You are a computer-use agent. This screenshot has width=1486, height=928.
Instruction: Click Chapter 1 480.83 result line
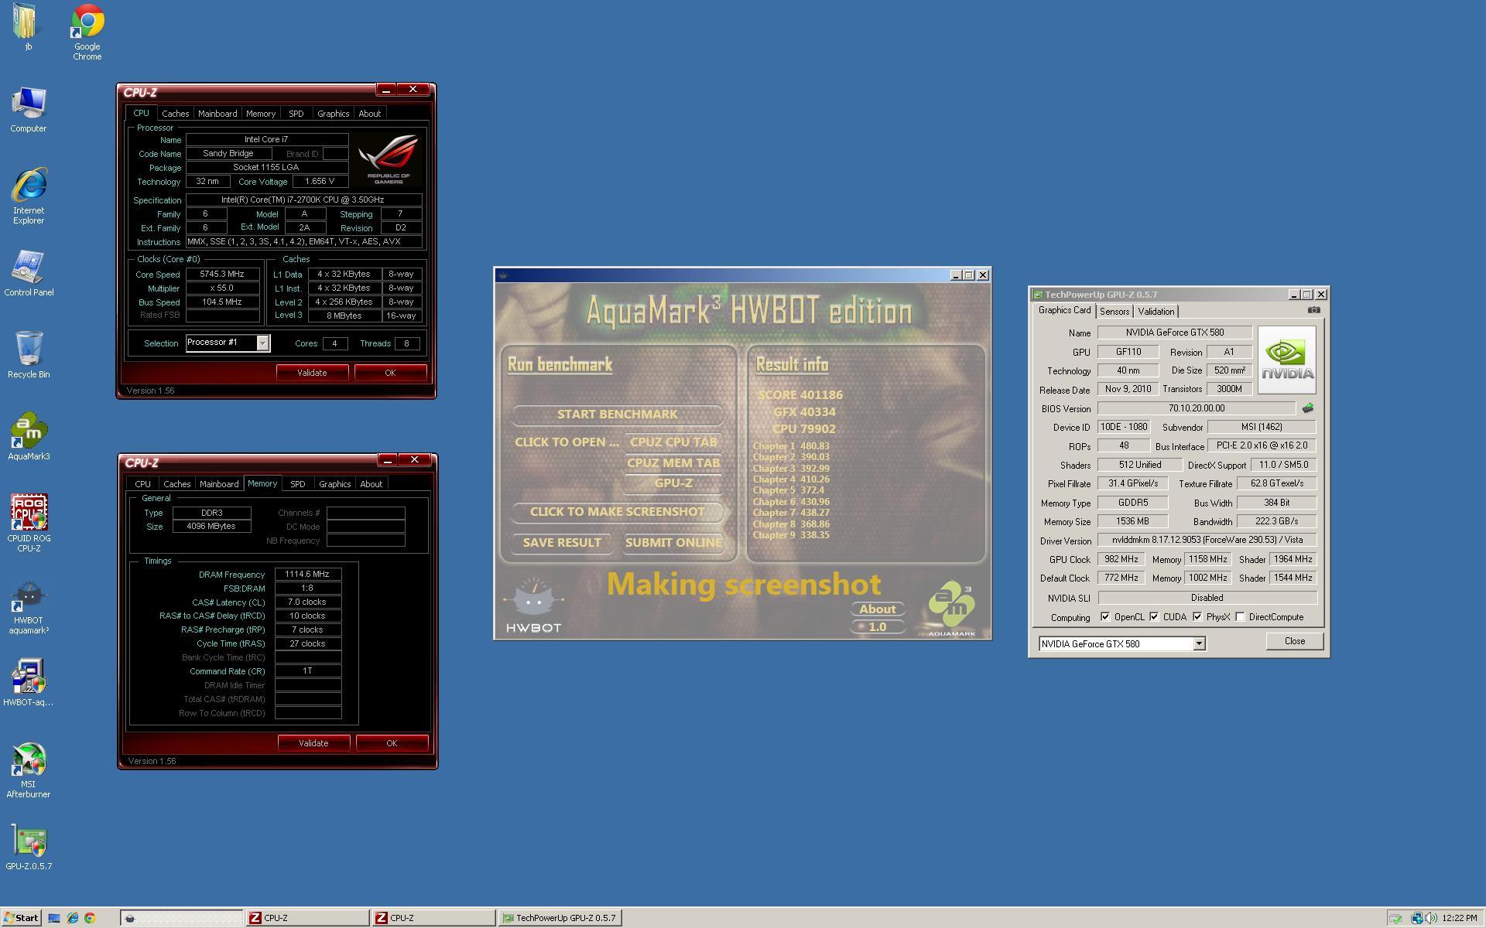pos(791,446)
